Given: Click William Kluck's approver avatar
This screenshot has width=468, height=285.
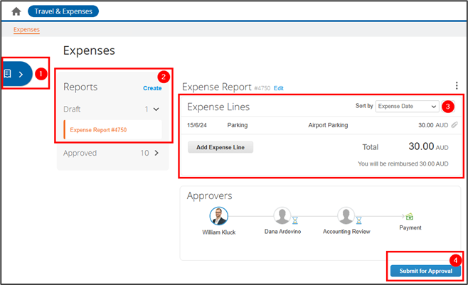Looking at the screenshot, I should click(218, 216).
